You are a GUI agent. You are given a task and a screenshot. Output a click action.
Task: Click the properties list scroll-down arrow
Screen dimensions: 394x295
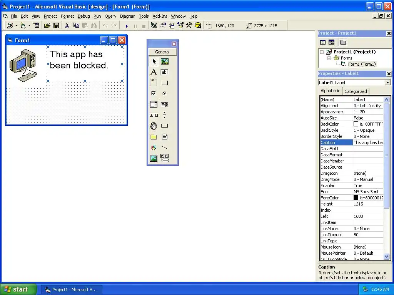[386, 256]
